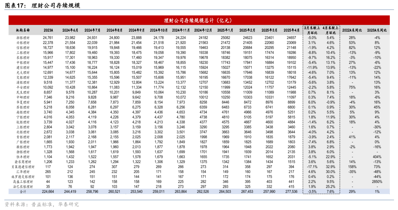Image resolution: width=398 pixels, height=210 pixels.
Task: Click the 合计 row 2022A末同比 value '29%'
Action: coord(352,192)
